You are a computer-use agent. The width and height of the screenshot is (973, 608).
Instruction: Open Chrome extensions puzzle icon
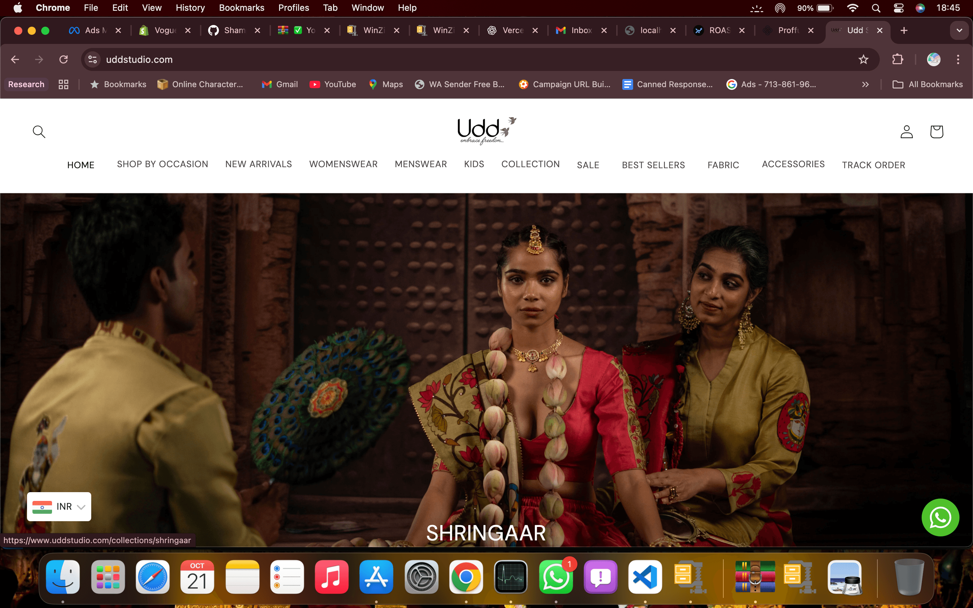pos(897,59)
